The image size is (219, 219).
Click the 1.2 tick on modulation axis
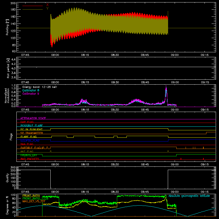(x=13, y=85)
